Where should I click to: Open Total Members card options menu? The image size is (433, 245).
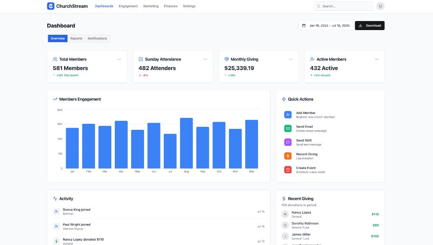coord(119,59)
